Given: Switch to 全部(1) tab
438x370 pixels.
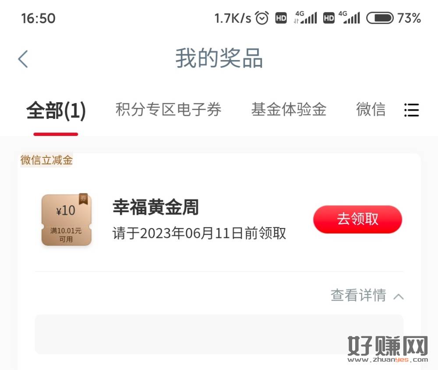Looking at the screenshot, I should coord(56,110).
